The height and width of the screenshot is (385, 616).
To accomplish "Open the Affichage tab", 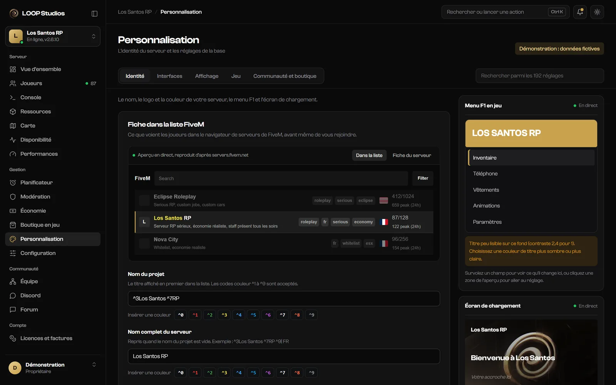I will click(207, 76).
